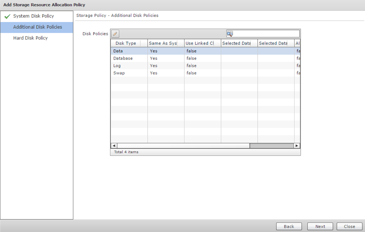Click the Next button
The width and height of the screenshot is (365, 232).
320,226
